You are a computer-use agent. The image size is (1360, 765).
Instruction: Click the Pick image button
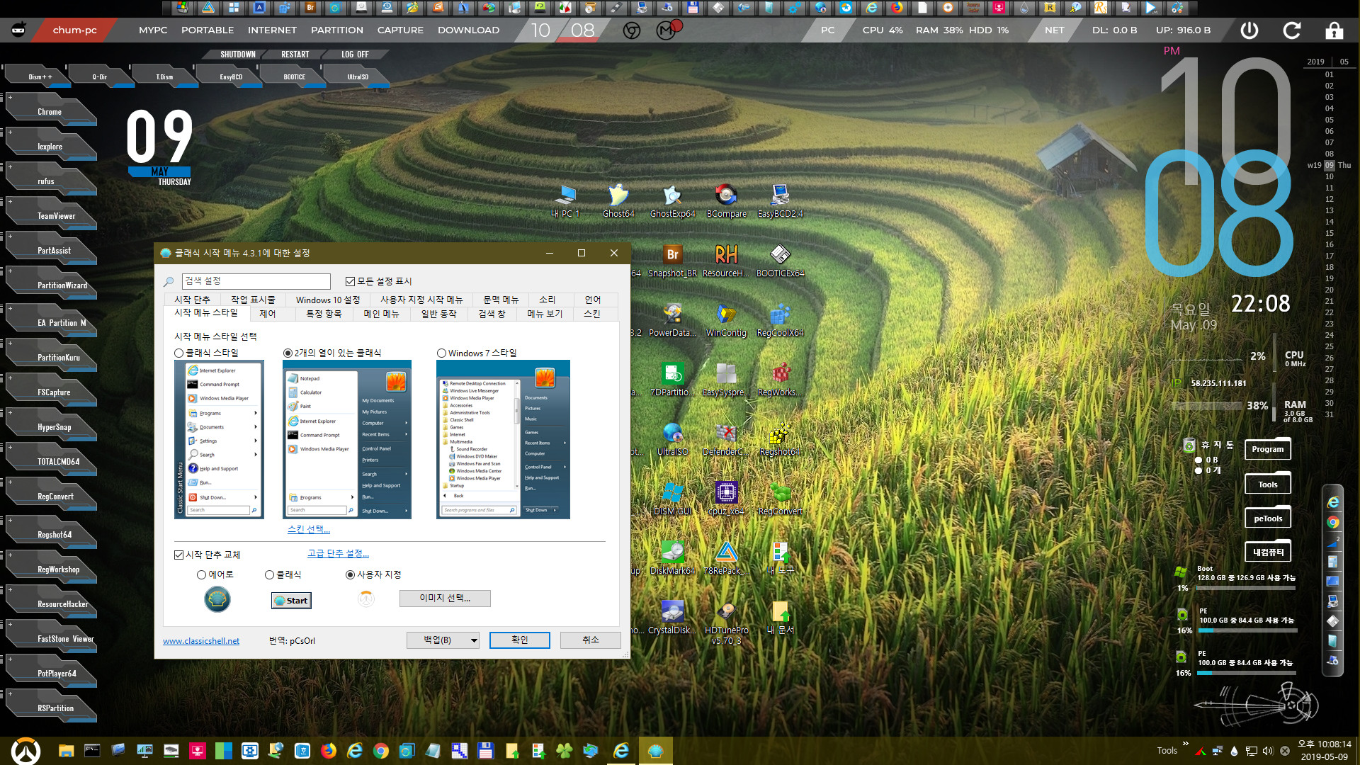point(445,599)
